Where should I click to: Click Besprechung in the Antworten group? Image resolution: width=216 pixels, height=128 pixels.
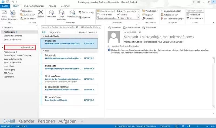(x=86, y=12)
